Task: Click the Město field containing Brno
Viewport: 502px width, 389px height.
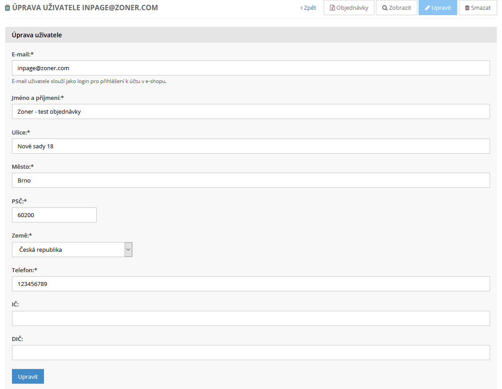Action: coord(251,180)
